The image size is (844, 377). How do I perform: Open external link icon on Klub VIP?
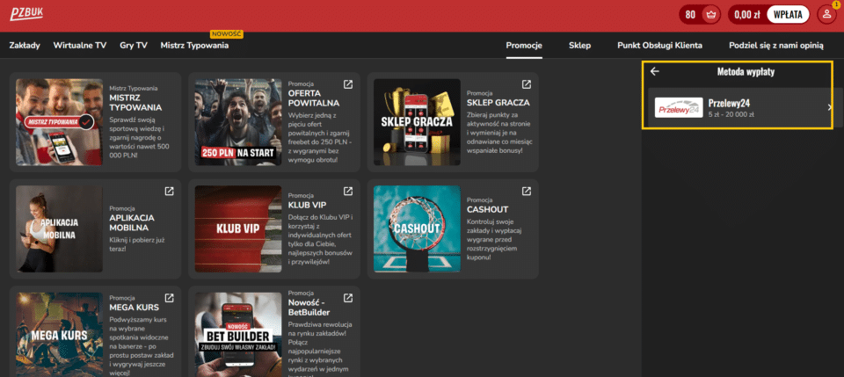pos(348,191)
